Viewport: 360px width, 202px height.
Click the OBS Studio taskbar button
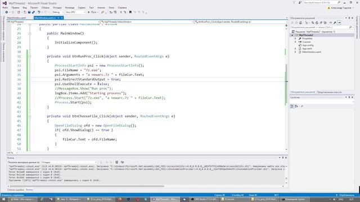(x=204, y=200)
